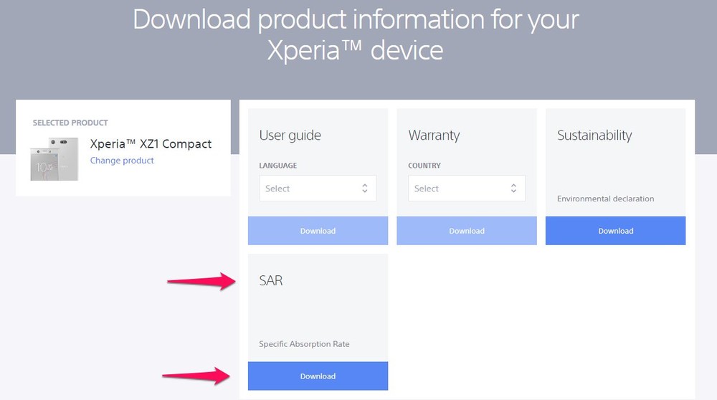Open the Warranty Country select dropdown

[467, 189]
